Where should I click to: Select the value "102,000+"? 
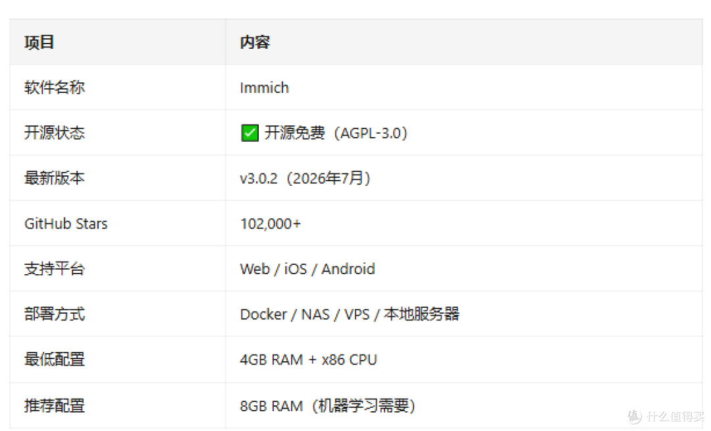tap(271, 223)
